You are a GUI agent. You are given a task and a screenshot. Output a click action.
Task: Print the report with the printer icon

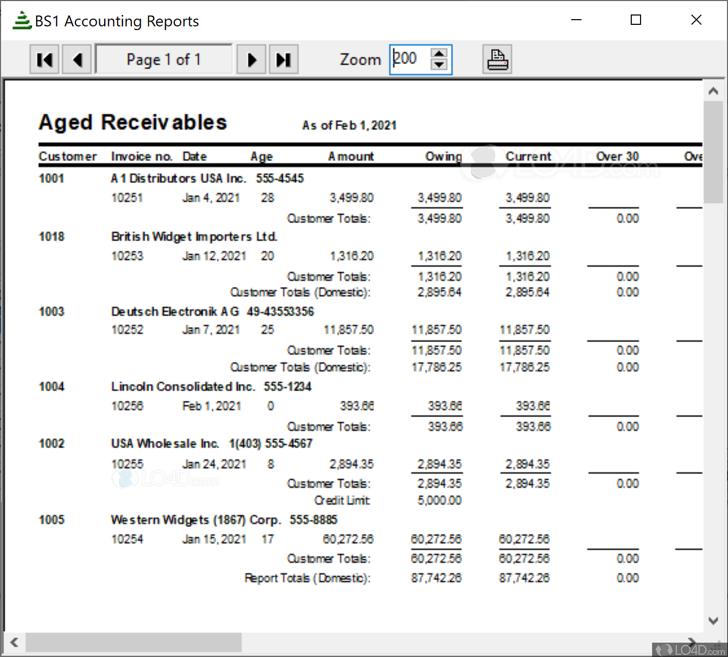coord(497,59)
